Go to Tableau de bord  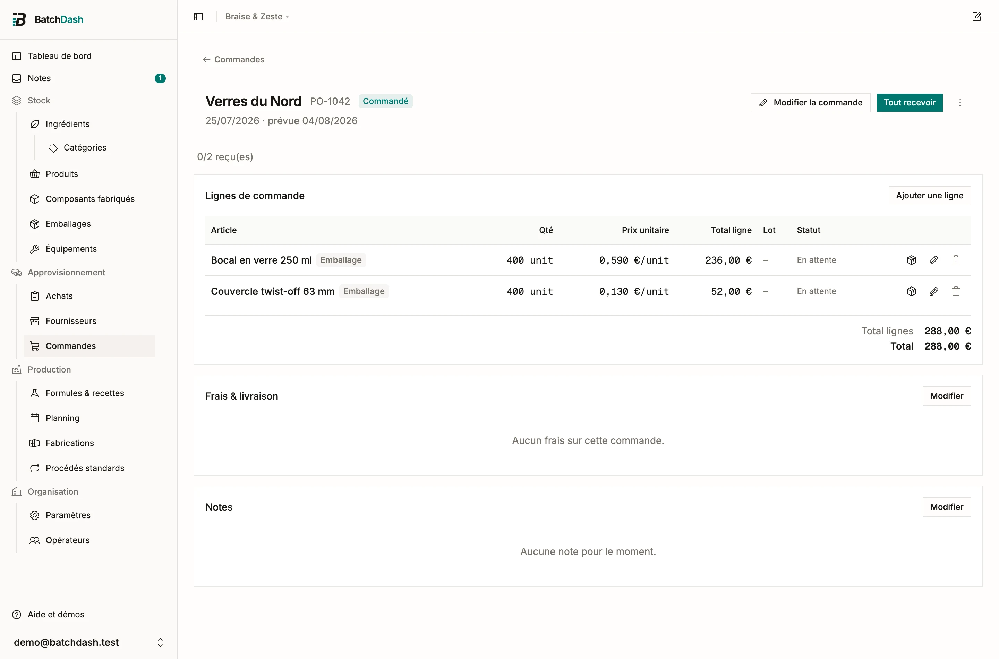click(x=88, y=56)
